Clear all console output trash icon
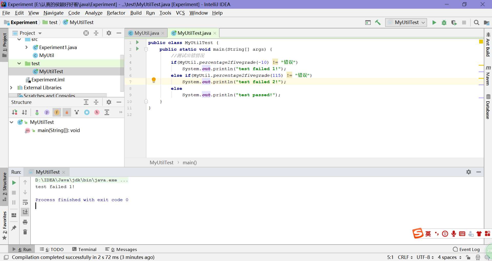 coord(25,232)
